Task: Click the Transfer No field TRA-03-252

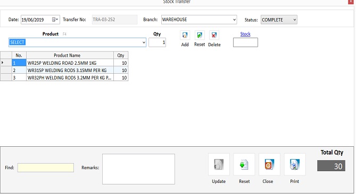Action: (x=114, y=20)
